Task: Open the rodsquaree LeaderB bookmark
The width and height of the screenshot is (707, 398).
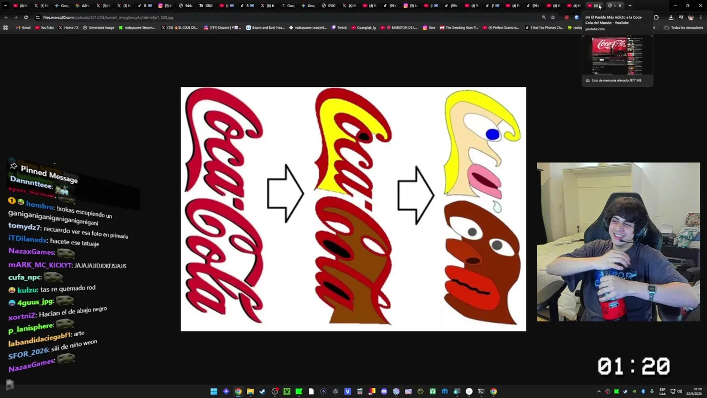Action: tap(308, 28)
